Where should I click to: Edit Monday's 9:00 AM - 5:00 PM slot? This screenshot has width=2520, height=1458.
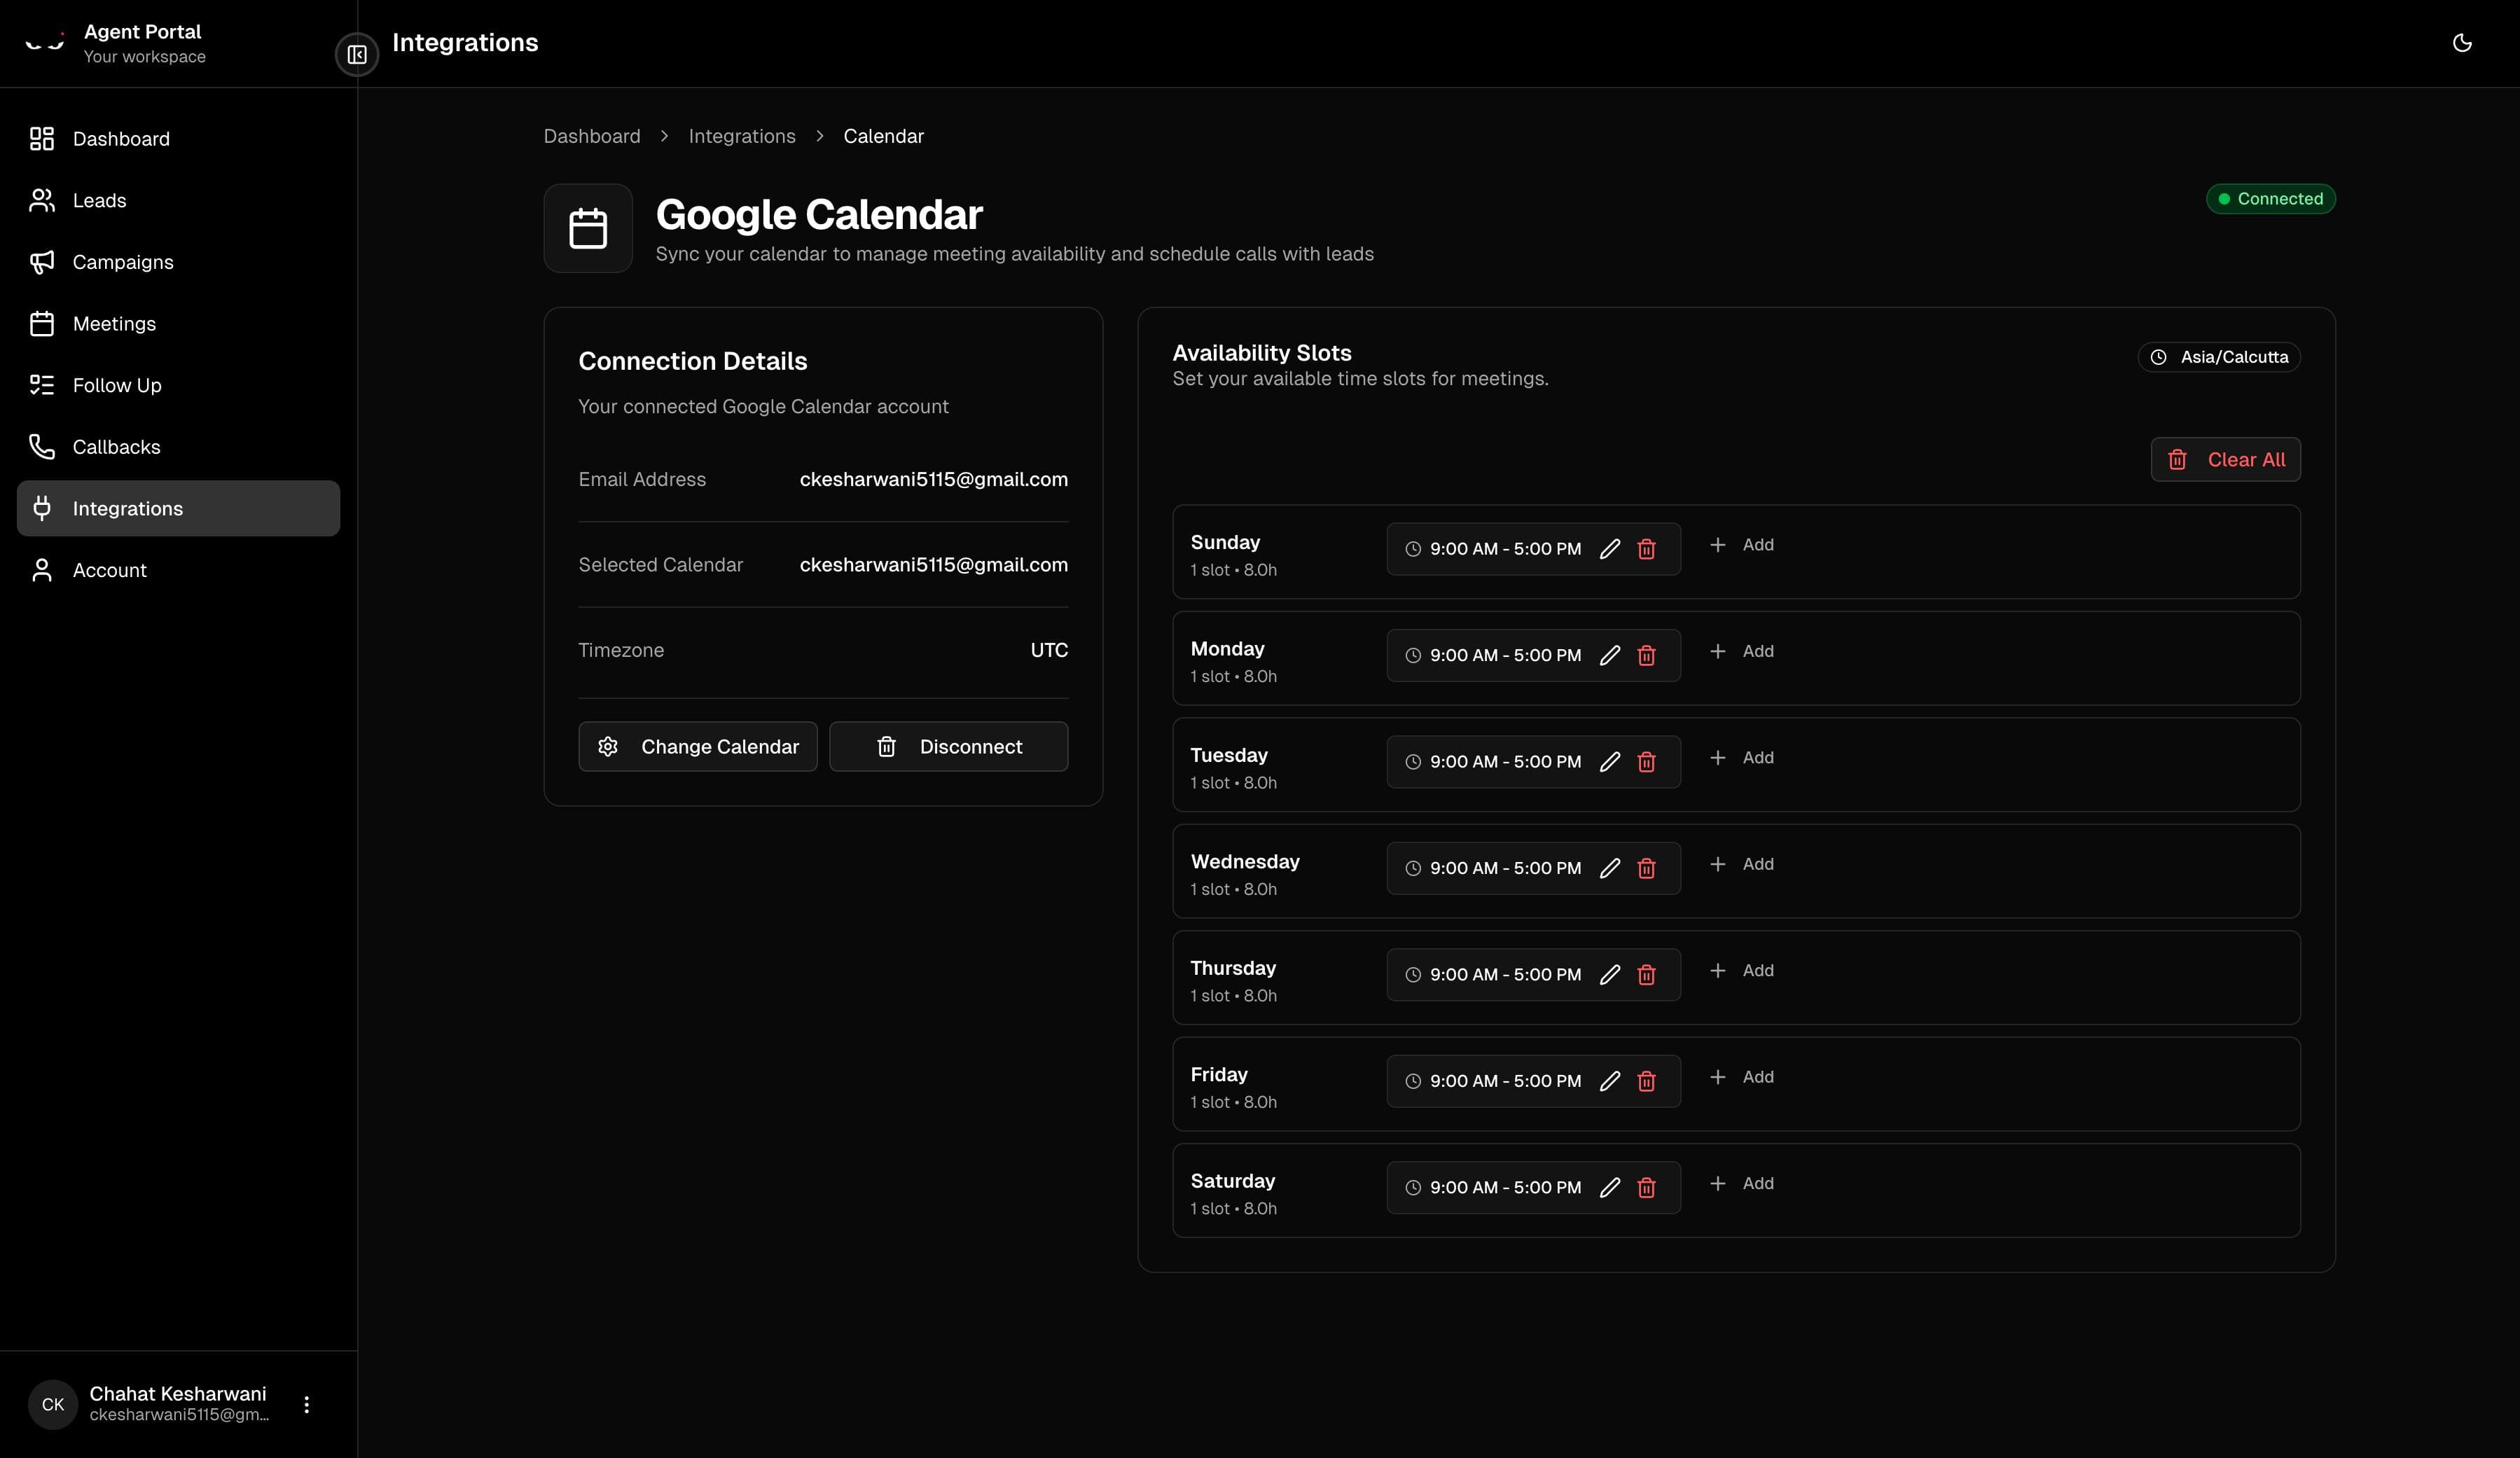(x=1610, y=655)
